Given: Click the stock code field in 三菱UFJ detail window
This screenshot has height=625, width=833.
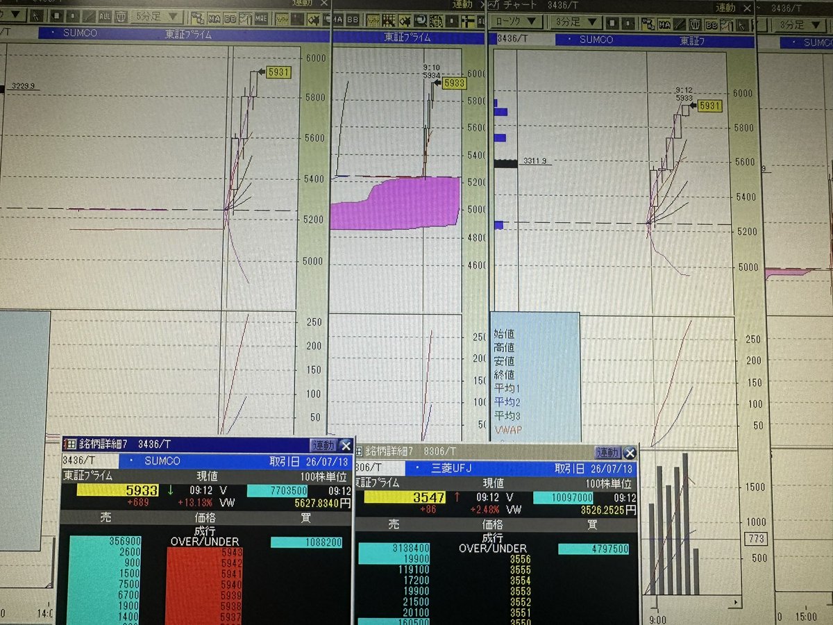Looking at the screenshot, I should tap(380, 467).
